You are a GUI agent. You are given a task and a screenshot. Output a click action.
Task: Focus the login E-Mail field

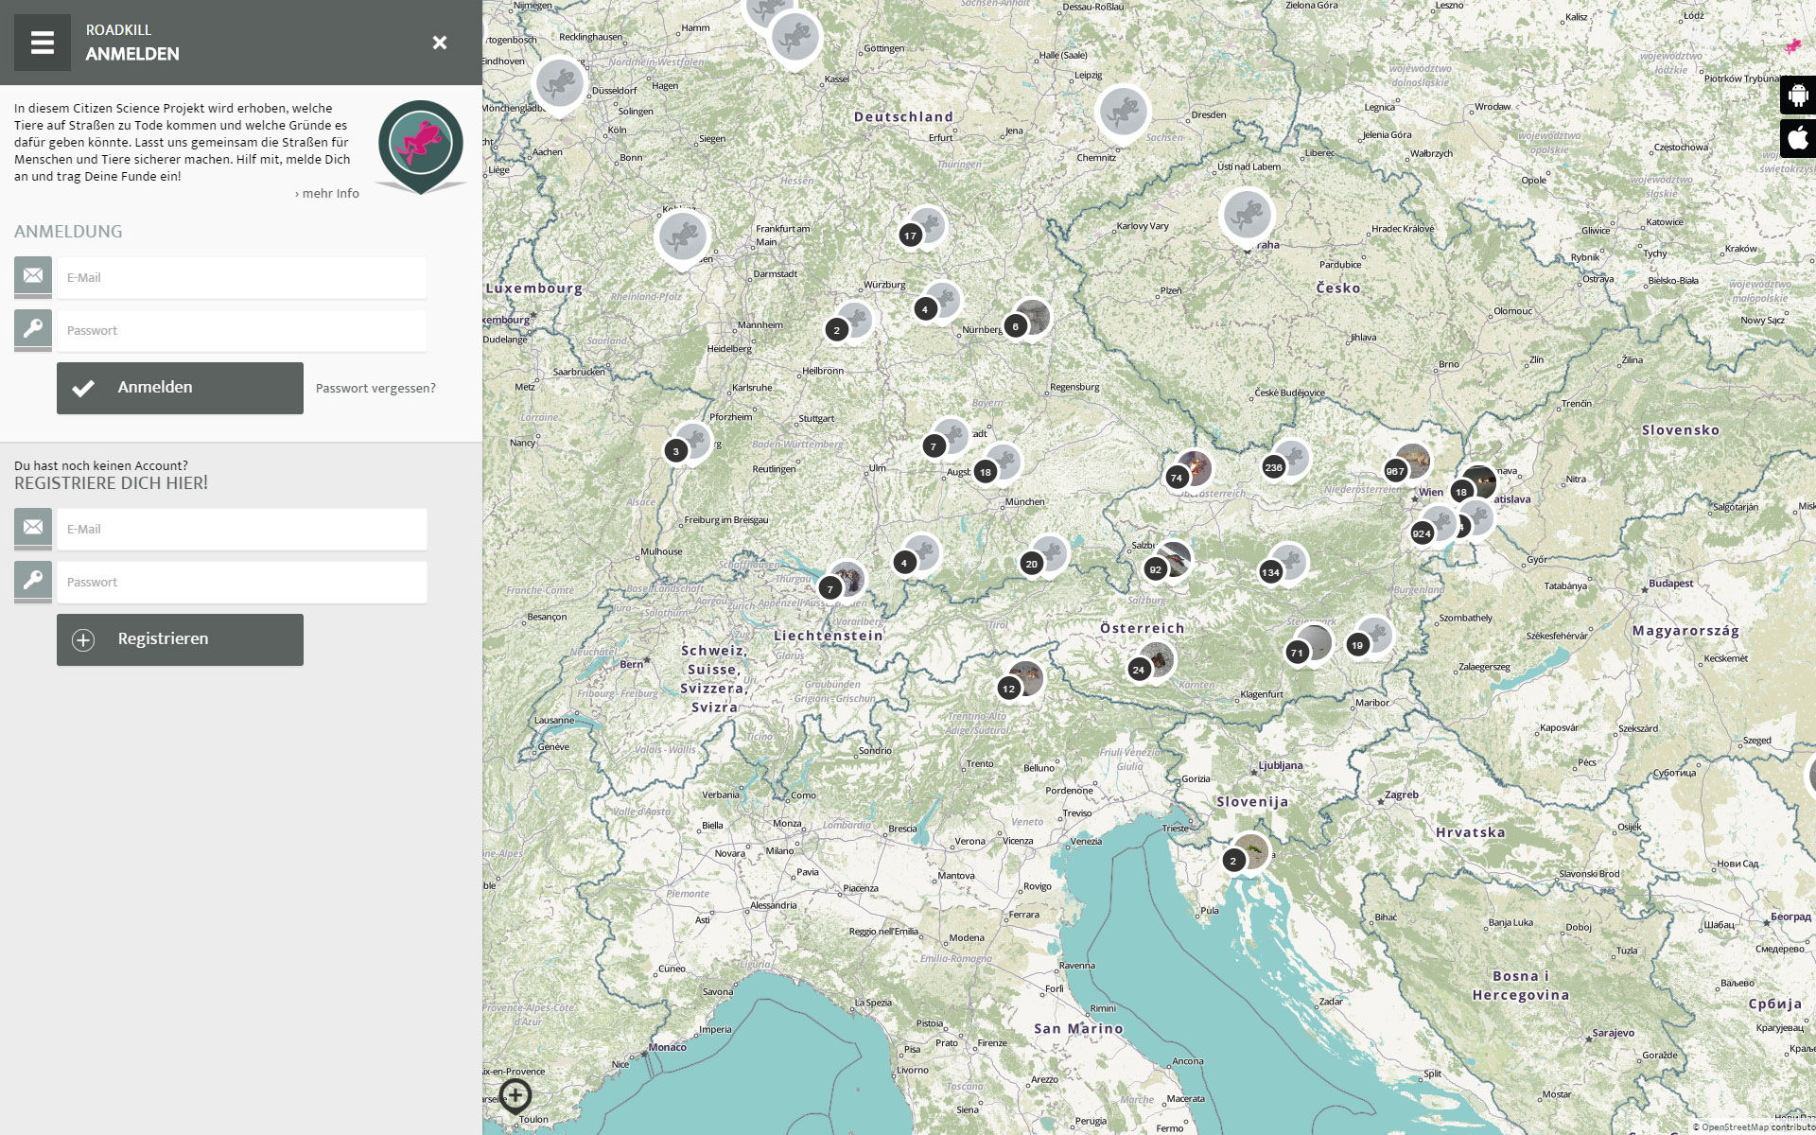point(241,278)
